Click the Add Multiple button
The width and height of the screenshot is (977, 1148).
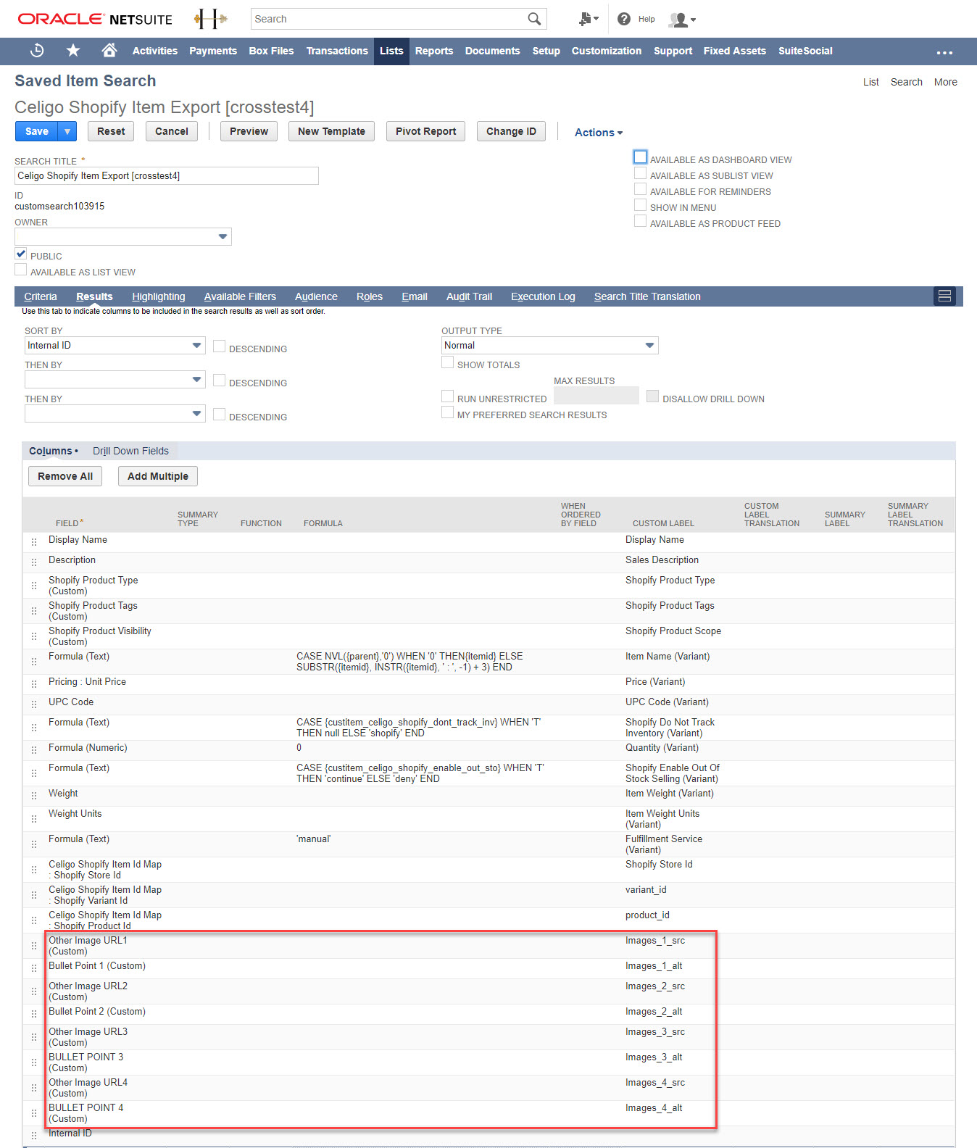(158, 476)
